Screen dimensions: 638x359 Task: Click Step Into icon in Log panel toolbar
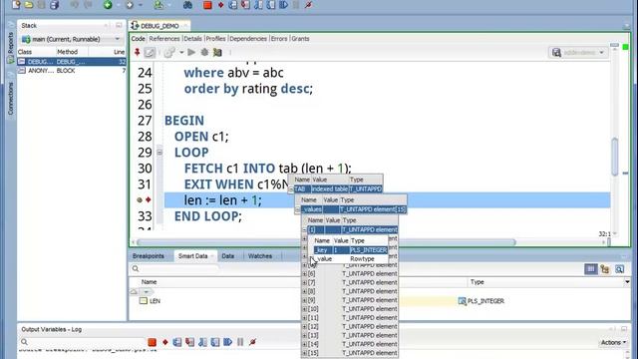tap(189, 342)
